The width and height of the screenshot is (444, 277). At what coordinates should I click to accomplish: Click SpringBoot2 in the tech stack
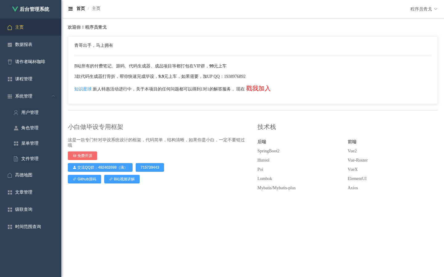[269, 151]
